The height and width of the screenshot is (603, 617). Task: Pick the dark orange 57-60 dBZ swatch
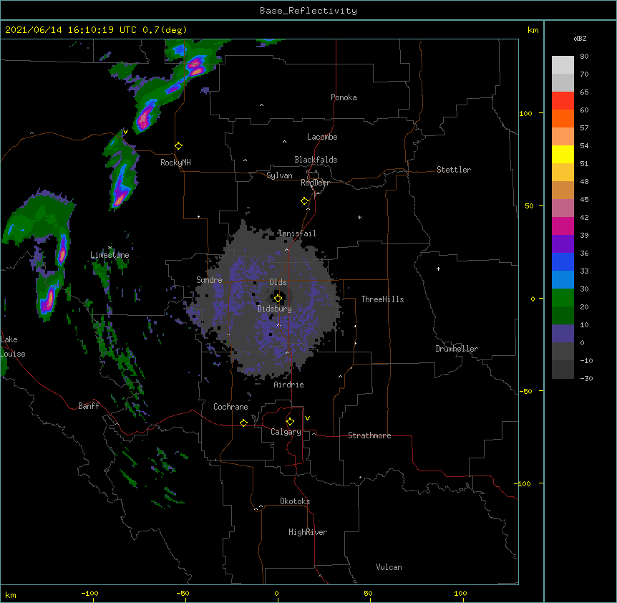pos(563,118)
